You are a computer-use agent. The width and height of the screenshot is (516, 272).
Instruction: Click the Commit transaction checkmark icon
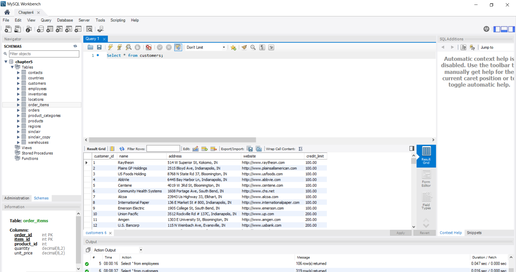click(x=160, y=47)
